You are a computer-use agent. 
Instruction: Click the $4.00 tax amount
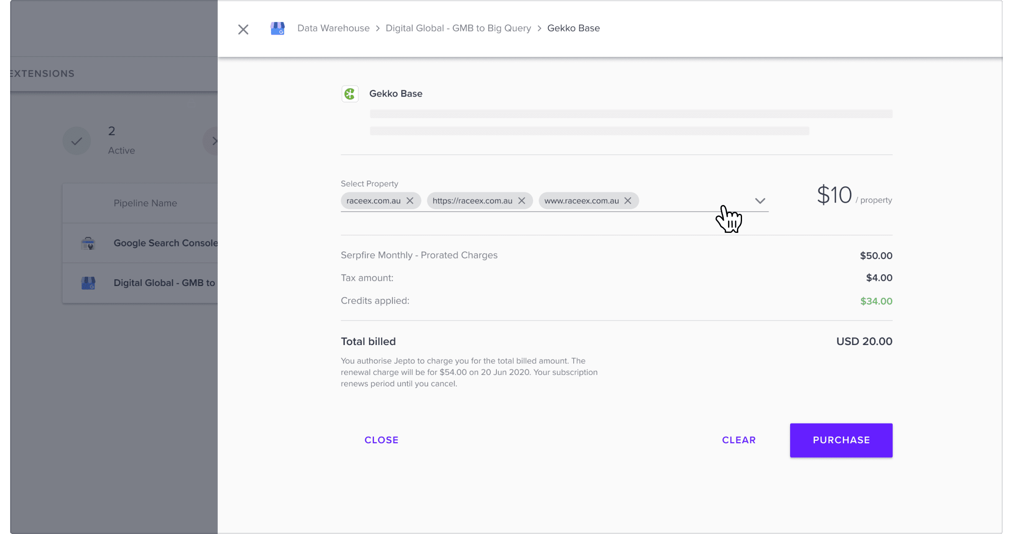coord(879,278)
